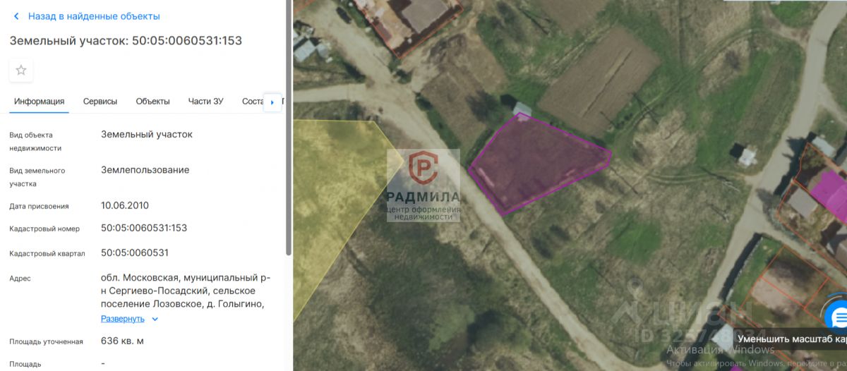Click the info panel vertical scrollbar

point(288,127)
